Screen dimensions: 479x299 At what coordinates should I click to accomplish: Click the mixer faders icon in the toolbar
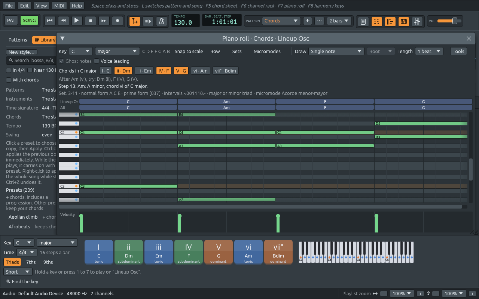(x=417, y=21)
